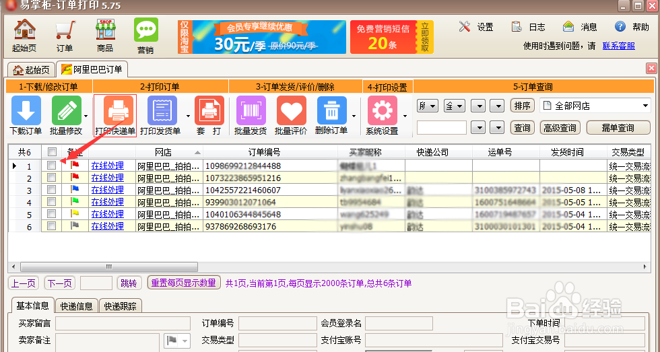Click the page number input field

click(96, 283)
